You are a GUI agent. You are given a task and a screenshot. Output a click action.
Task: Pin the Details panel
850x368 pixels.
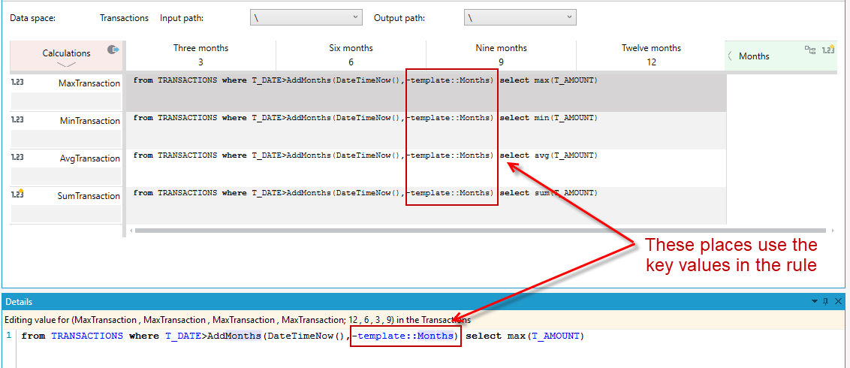click(826, 301)
